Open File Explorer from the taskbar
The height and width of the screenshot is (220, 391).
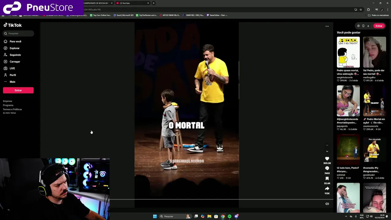coord(209,216)
